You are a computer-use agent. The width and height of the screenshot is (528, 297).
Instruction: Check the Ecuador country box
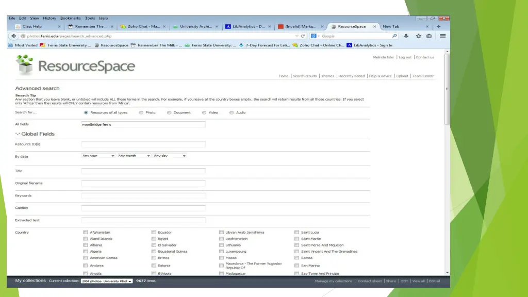(154, 233)
